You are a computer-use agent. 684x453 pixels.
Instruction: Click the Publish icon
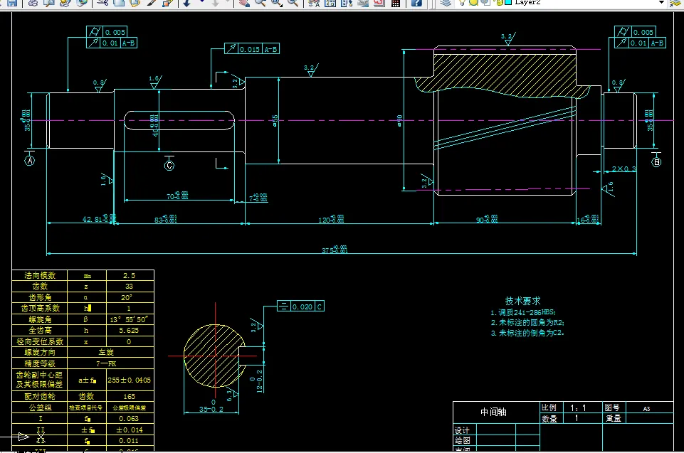(x=65, y=3)
